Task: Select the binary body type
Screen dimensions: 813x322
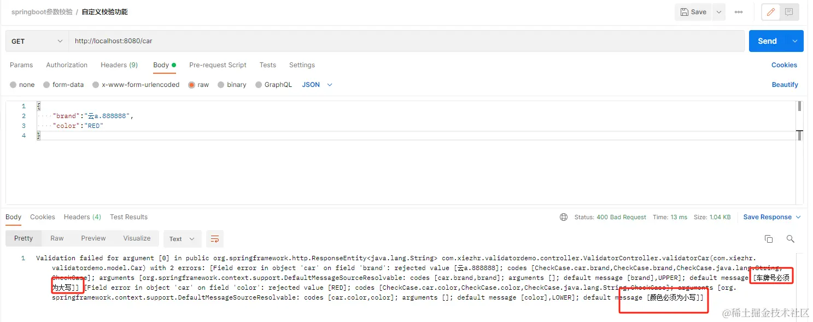Action: (x=232, y=85)
